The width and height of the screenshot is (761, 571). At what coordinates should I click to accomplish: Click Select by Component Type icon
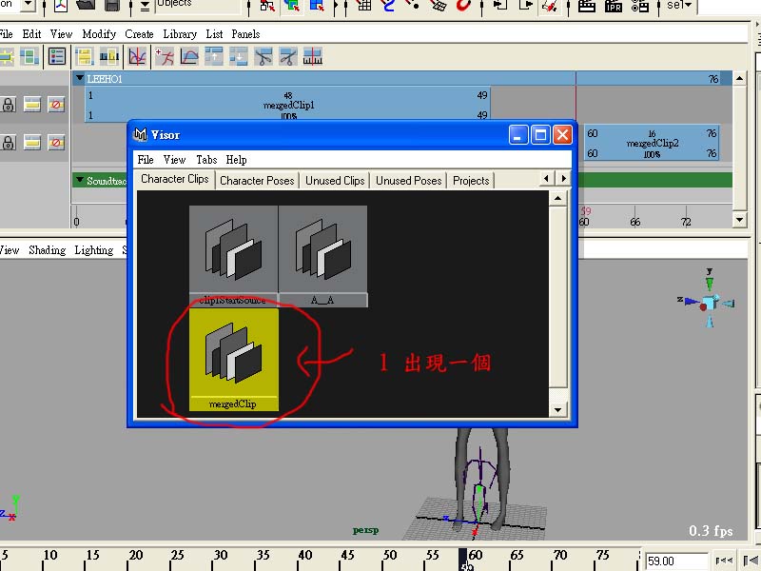click(x=317, y=6)
